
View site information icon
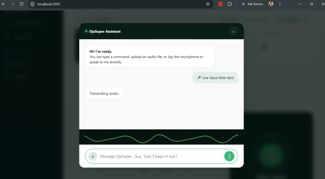(x=32, y=4)
